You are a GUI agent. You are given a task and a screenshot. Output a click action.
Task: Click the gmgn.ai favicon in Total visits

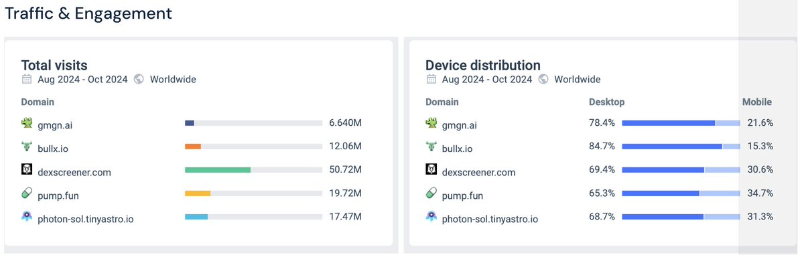pos(27,122)
